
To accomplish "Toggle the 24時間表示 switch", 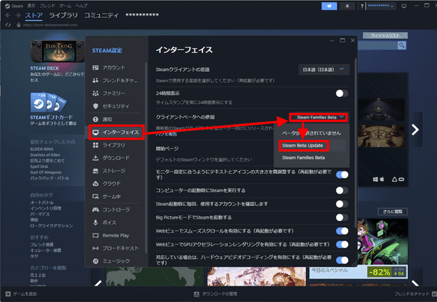I will (342, 94).
